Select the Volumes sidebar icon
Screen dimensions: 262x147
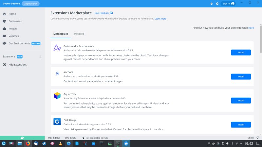click(5, 36)
